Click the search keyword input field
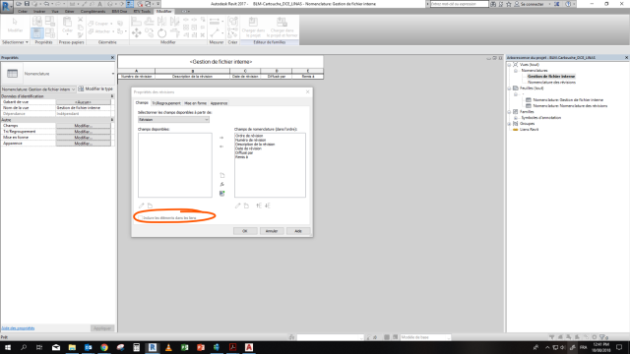The image size is (630, 354). coord(459,4)
